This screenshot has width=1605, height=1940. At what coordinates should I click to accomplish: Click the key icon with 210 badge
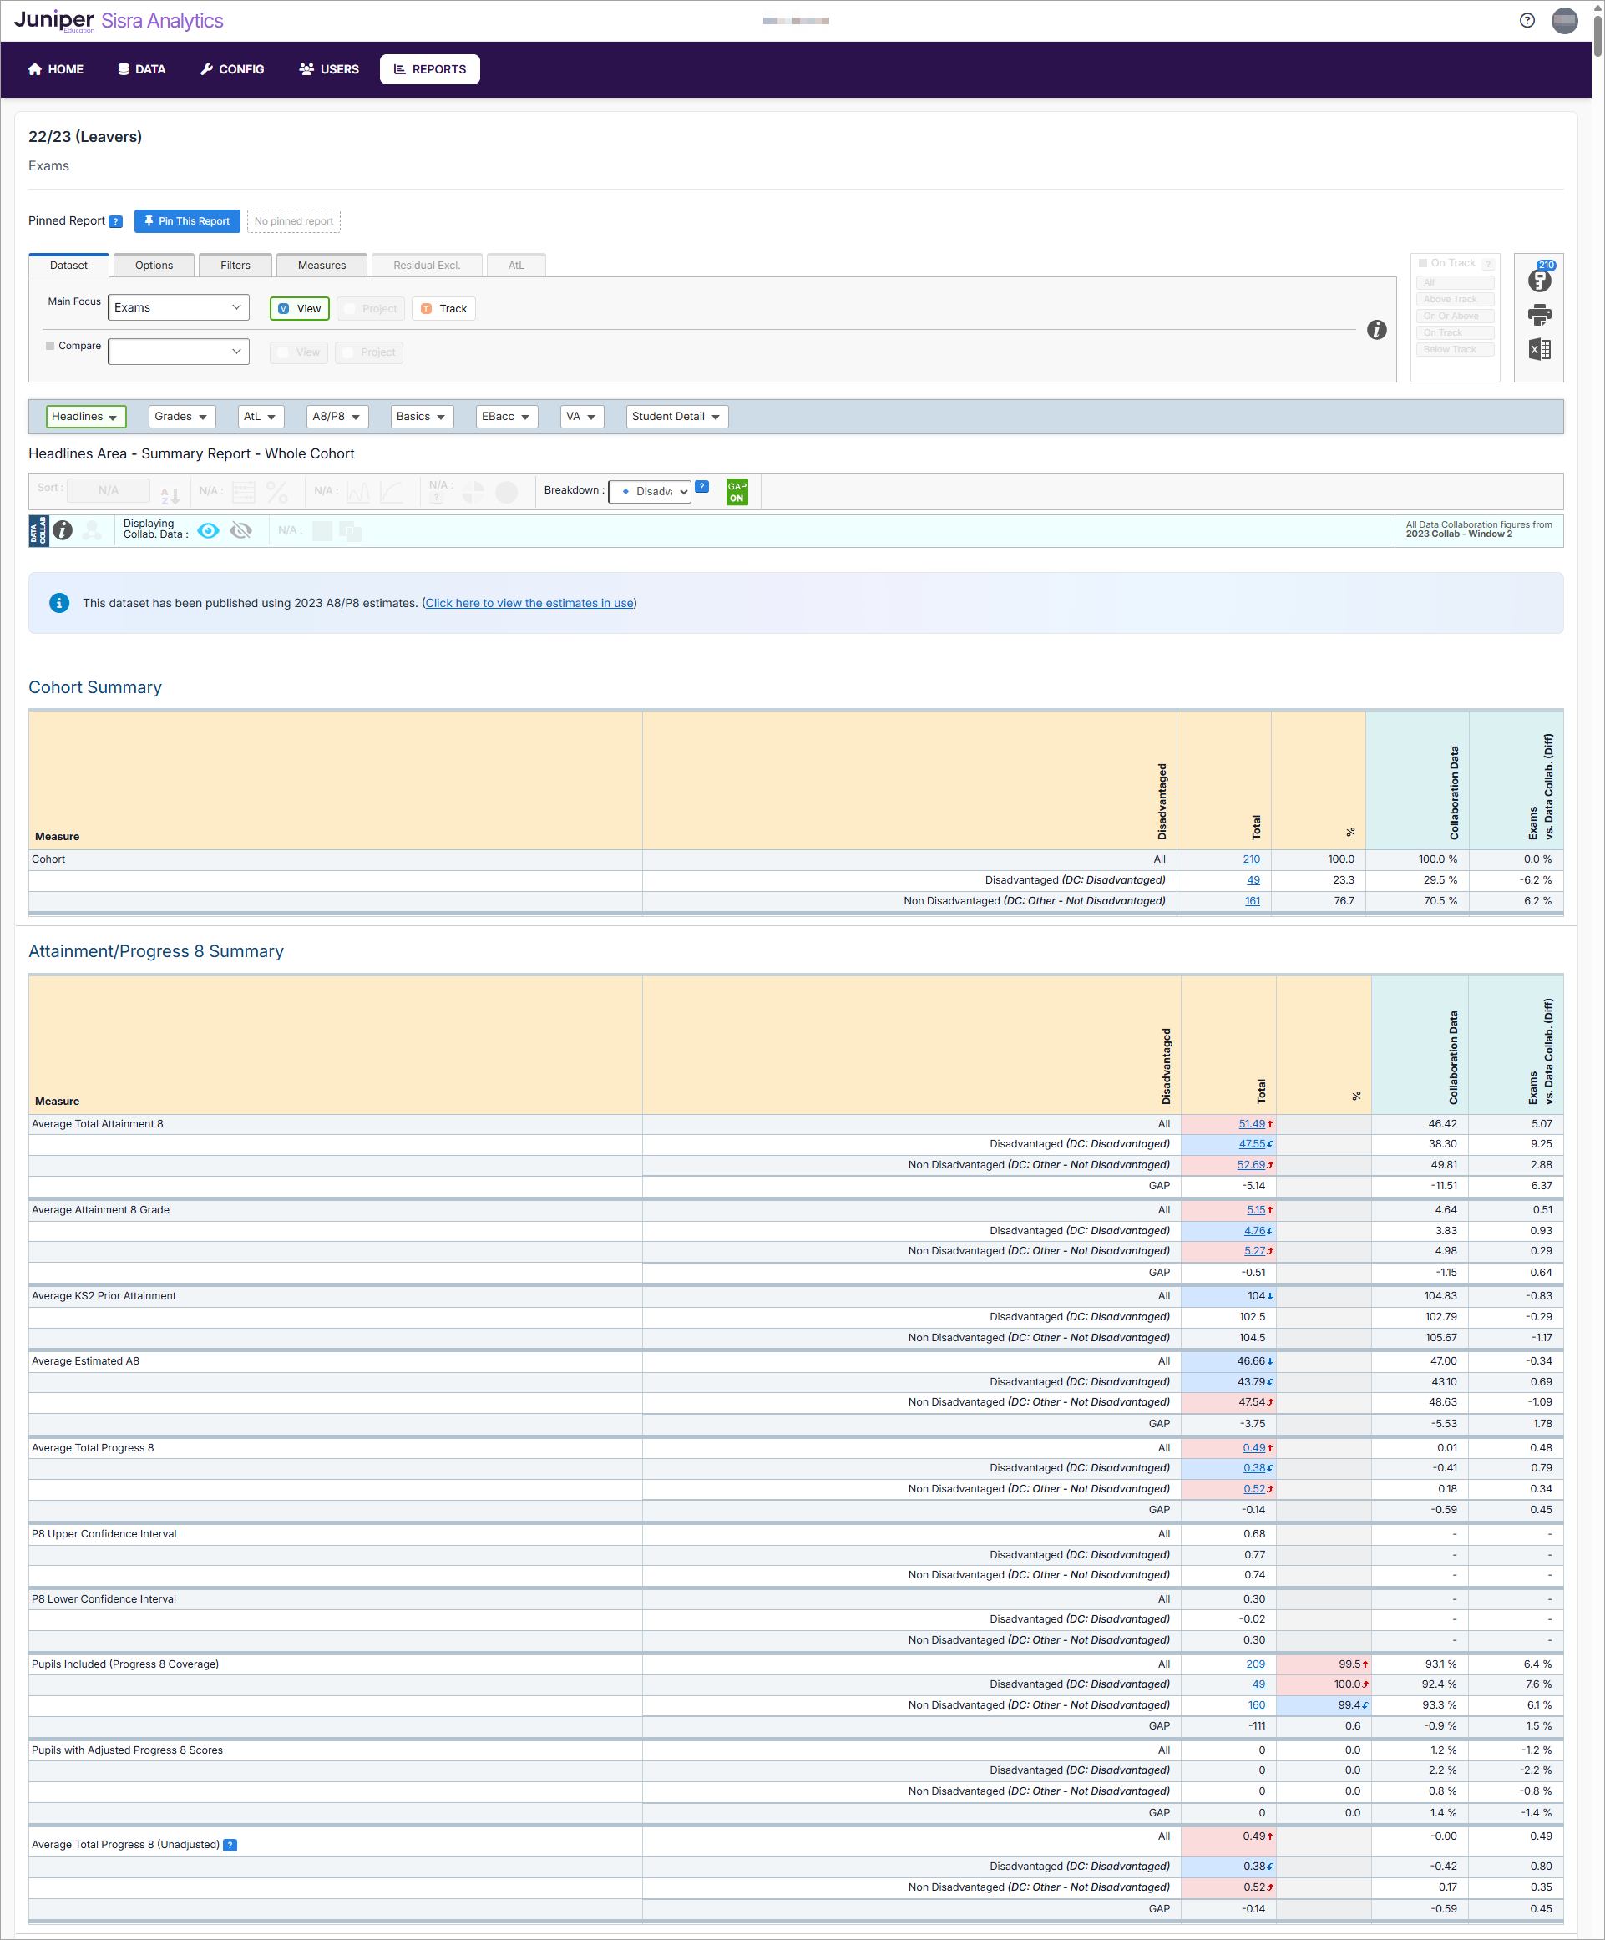(x=1539, y=279)
